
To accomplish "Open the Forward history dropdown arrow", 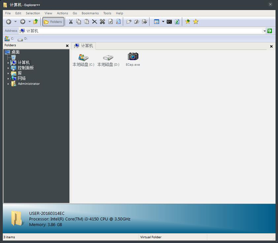I will coord(30,22).
